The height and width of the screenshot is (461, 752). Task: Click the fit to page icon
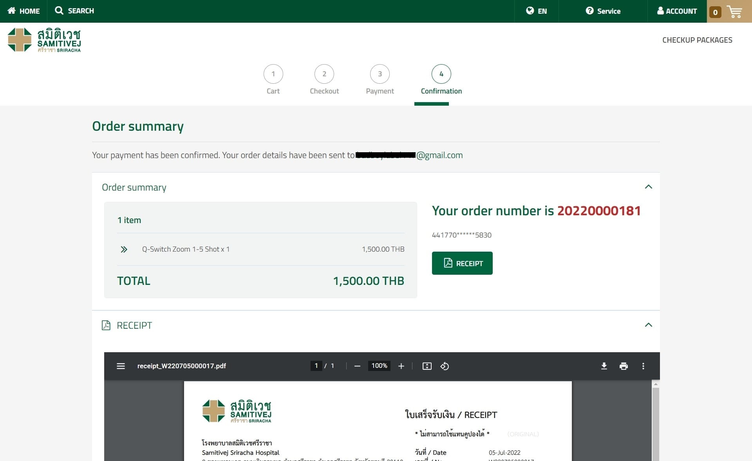click(x=427, y=366)
